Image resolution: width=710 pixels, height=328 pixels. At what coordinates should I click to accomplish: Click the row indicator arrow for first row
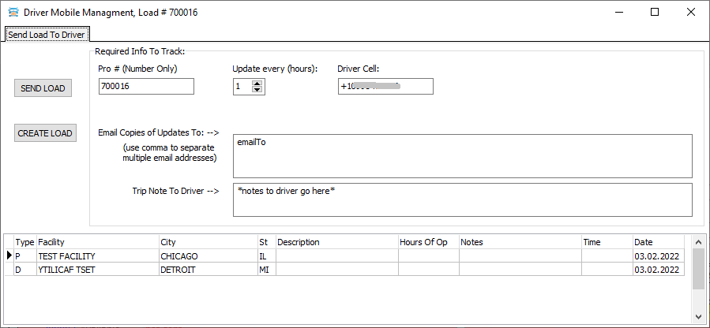9,256
